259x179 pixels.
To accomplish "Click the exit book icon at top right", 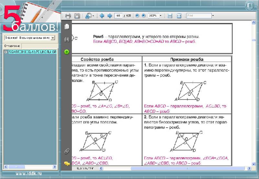I will (x=250, y=6).
